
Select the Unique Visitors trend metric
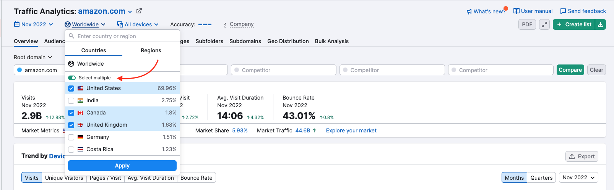coord(64,178)
